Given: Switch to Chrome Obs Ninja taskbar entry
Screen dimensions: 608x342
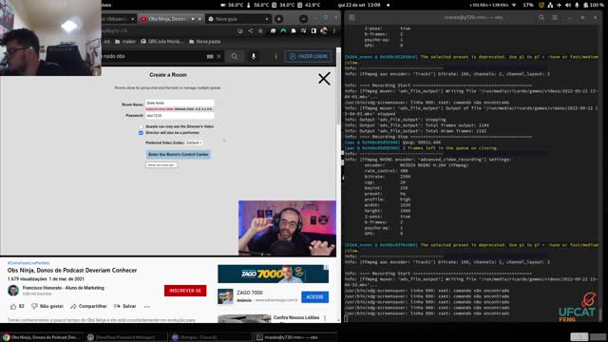Looking at the screenshot, I should pyautogui.click(x=41, y=337).
